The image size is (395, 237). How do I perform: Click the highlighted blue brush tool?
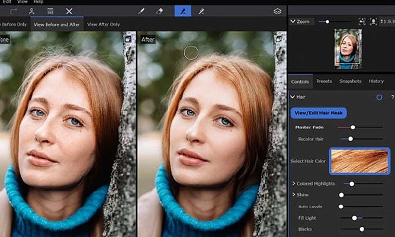pos(182,11)
